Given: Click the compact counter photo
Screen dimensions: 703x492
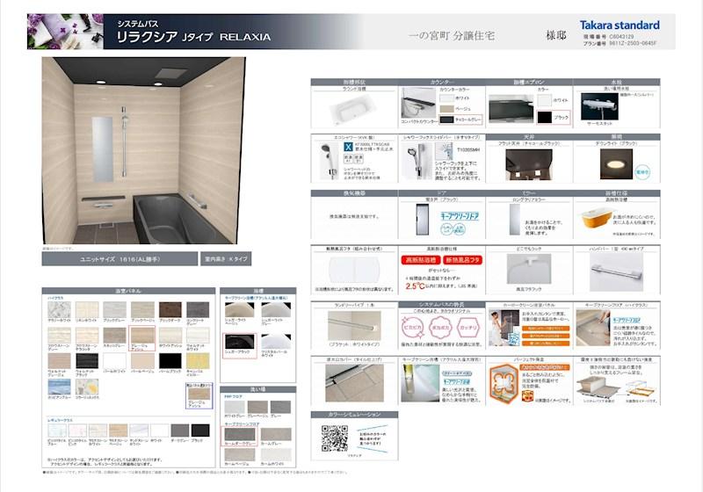Looking at the screenshot, I should (x=418, y=103).
